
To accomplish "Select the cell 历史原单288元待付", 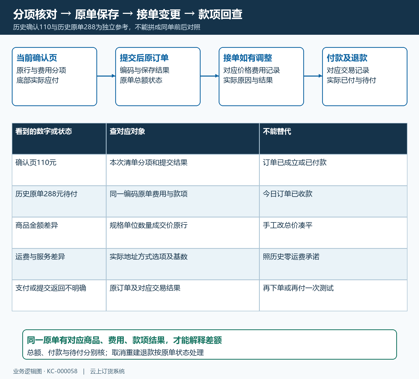I will point(59,201).
